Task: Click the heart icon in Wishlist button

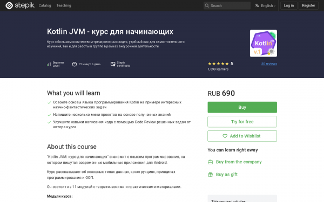Action: pos(225,136)
